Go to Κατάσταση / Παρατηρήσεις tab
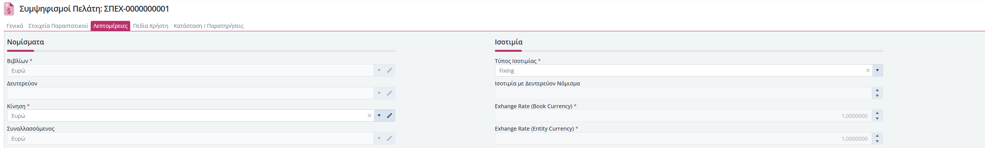This screenshot has width=985, height=148. click(208, 26)
